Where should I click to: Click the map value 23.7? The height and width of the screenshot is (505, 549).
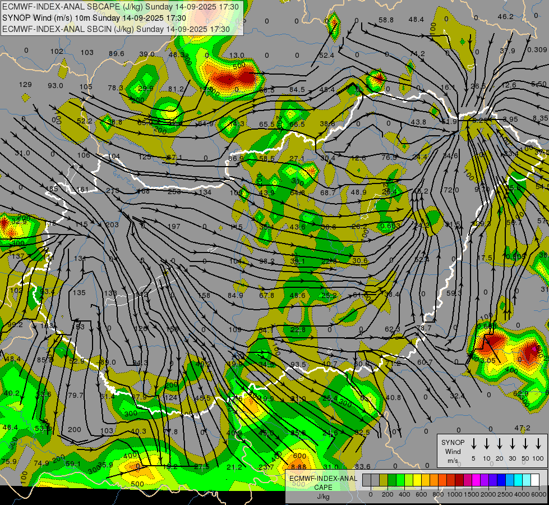click(266, 467)
